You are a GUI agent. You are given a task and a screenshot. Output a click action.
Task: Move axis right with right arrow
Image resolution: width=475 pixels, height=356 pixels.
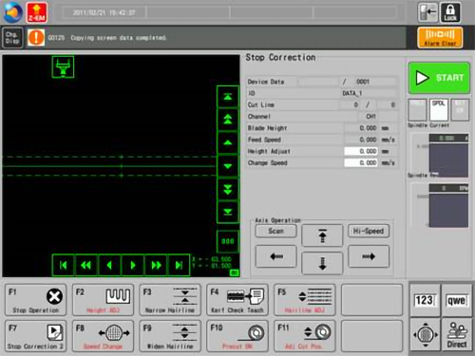[369, 256]
